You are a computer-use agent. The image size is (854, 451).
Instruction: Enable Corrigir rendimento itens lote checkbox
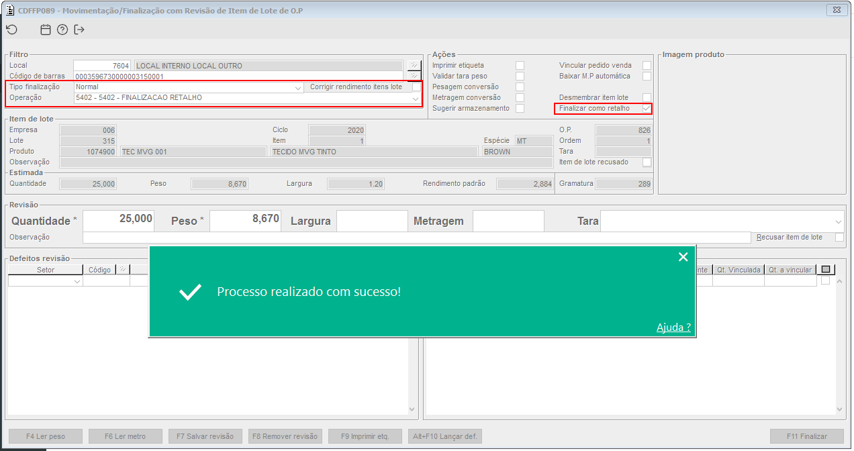(416, 87)
